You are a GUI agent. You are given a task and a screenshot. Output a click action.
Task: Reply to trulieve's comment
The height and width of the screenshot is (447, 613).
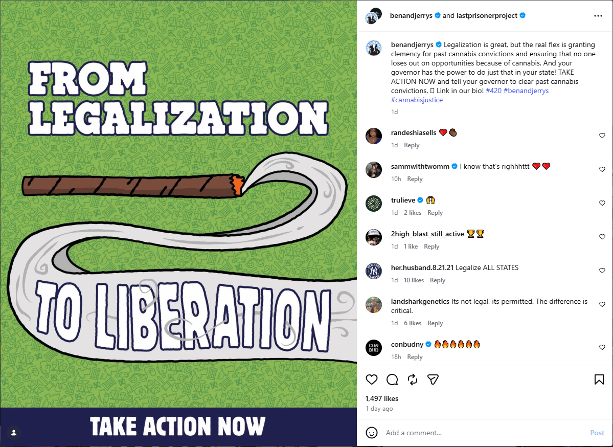tap(435, 213)
